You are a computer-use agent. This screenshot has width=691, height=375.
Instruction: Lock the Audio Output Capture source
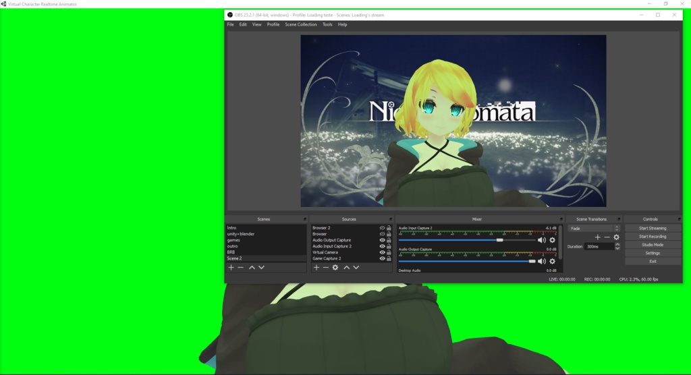pyautogui.click(x=389, y=240)
